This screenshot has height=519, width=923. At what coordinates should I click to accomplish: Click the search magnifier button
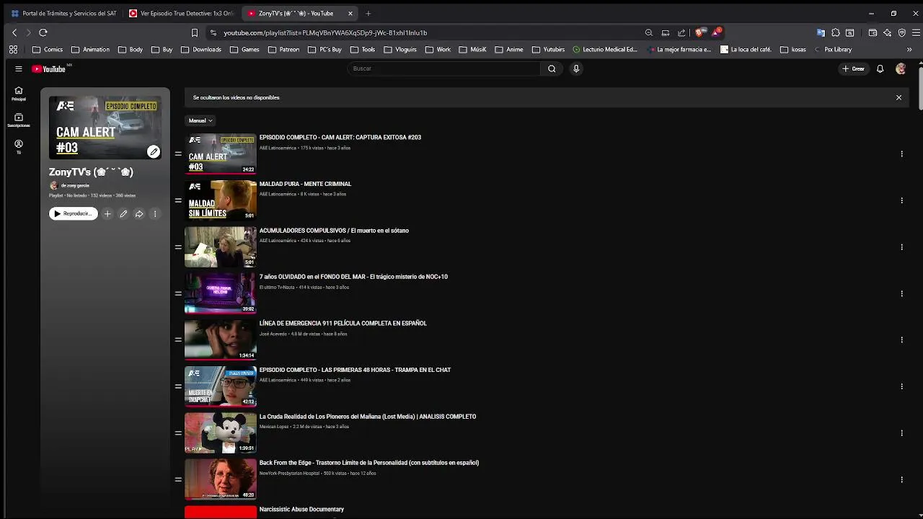pyautogui.click(x=552, y=68)
